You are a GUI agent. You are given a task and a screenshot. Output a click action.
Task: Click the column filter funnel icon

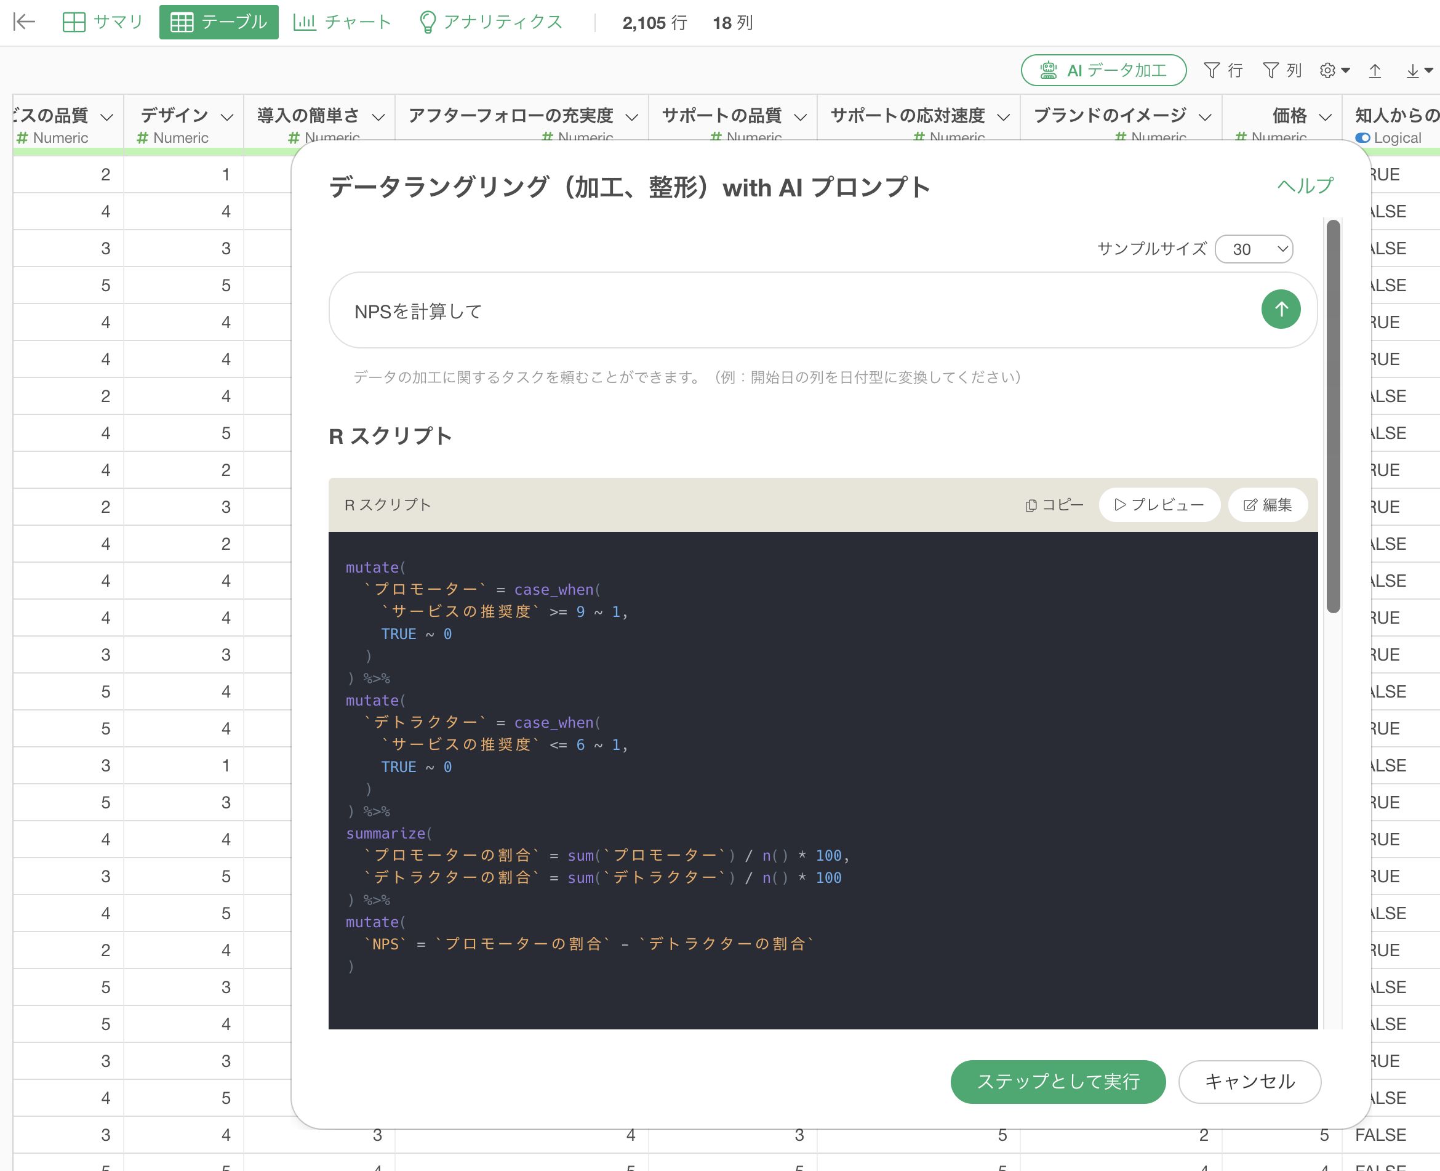click(1270, 70)
